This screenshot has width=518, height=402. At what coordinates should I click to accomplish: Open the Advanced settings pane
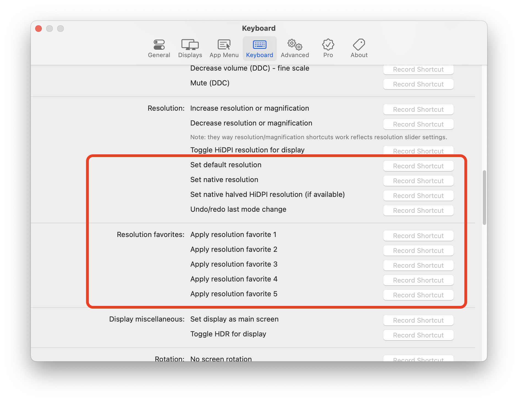click(x=295, y=48)
